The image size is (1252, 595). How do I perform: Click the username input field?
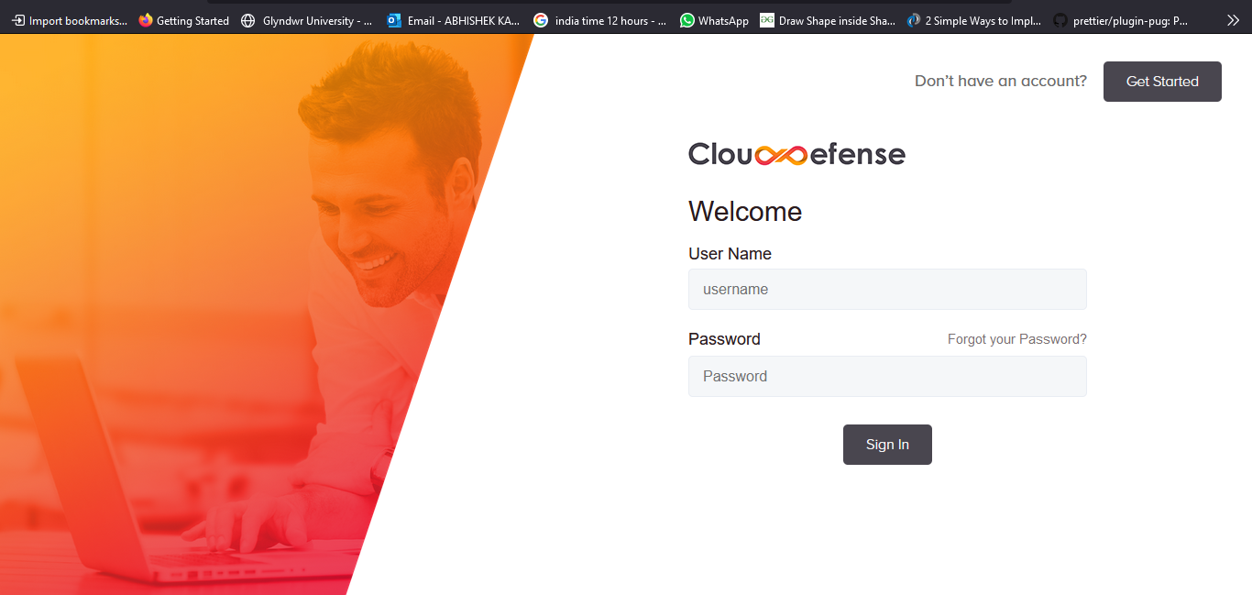pos(886,289)
